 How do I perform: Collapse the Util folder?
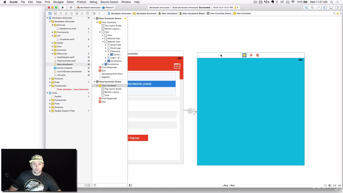point(53,36)
